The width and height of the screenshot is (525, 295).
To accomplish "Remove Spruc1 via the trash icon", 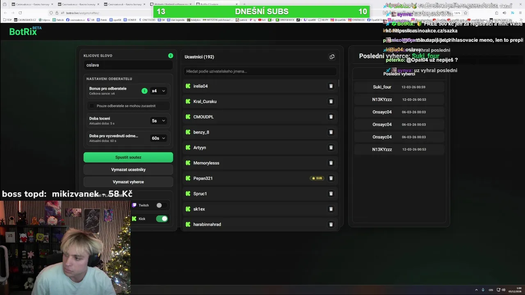I will (x=331, y=193).
